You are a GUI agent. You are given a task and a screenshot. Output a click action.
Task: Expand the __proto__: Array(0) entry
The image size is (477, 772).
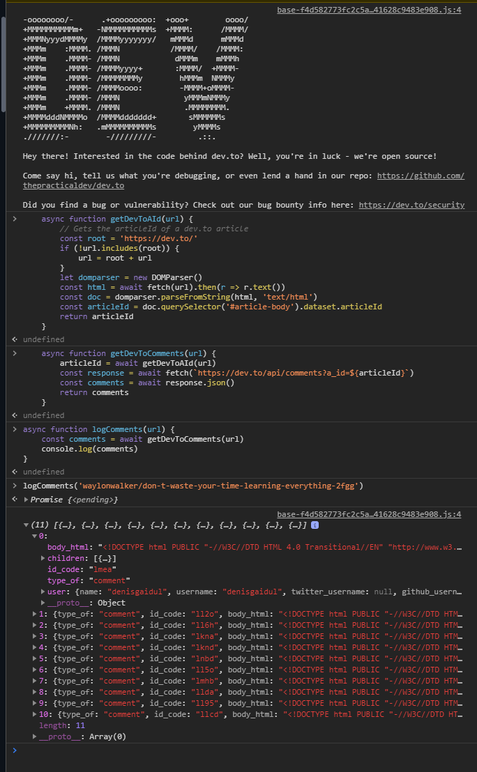35,736
